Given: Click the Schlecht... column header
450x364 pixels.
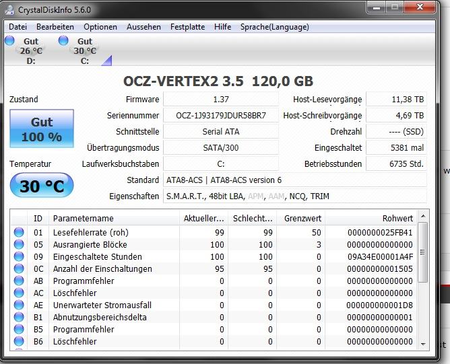Looking at the screenshot, I should [x=253, y=219].
